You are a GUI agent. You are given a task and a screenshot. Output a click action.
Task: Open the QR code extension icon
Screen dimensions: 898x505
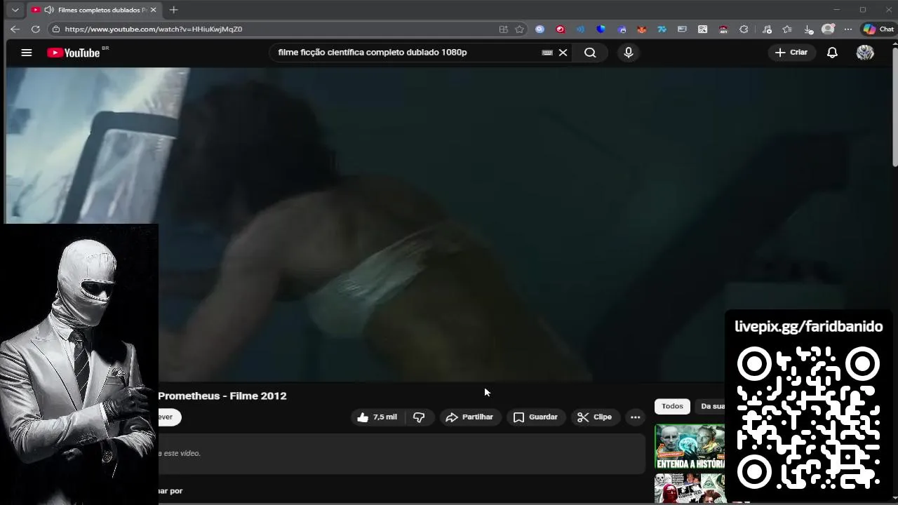[702, 29]
